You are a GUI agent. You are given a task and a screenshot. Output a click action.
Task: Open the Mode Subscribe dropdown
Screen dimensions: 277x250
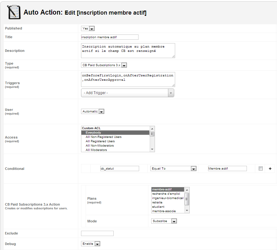tap(164, 221)
